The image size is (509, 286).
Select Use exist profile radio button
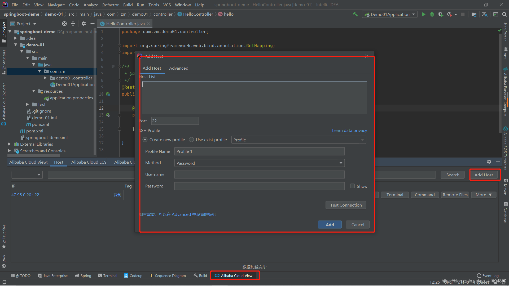pos(191,140)
